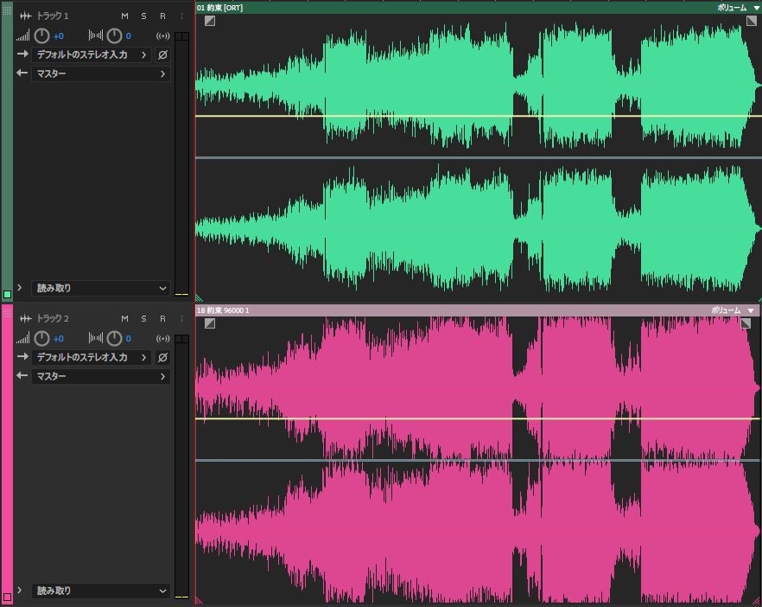Click Track 2 stereo pan icon

coord(96,338)
